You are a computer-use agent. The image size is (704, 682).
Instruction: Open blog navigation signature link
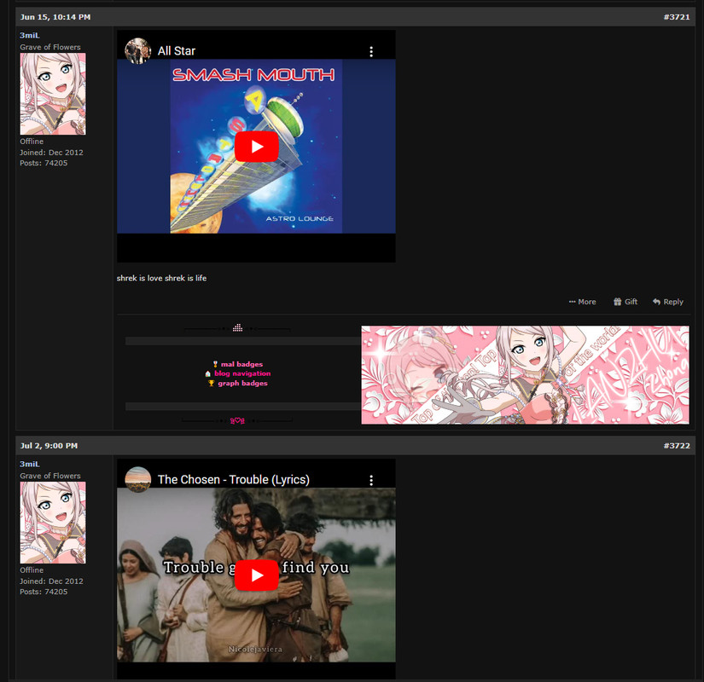click(242, 373)
